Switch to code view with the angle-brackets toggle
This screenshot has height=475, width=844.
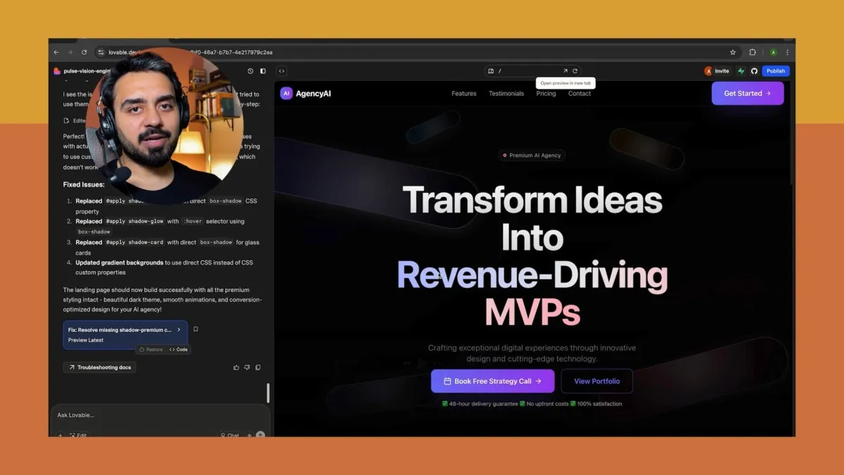(x=281, y=71)
